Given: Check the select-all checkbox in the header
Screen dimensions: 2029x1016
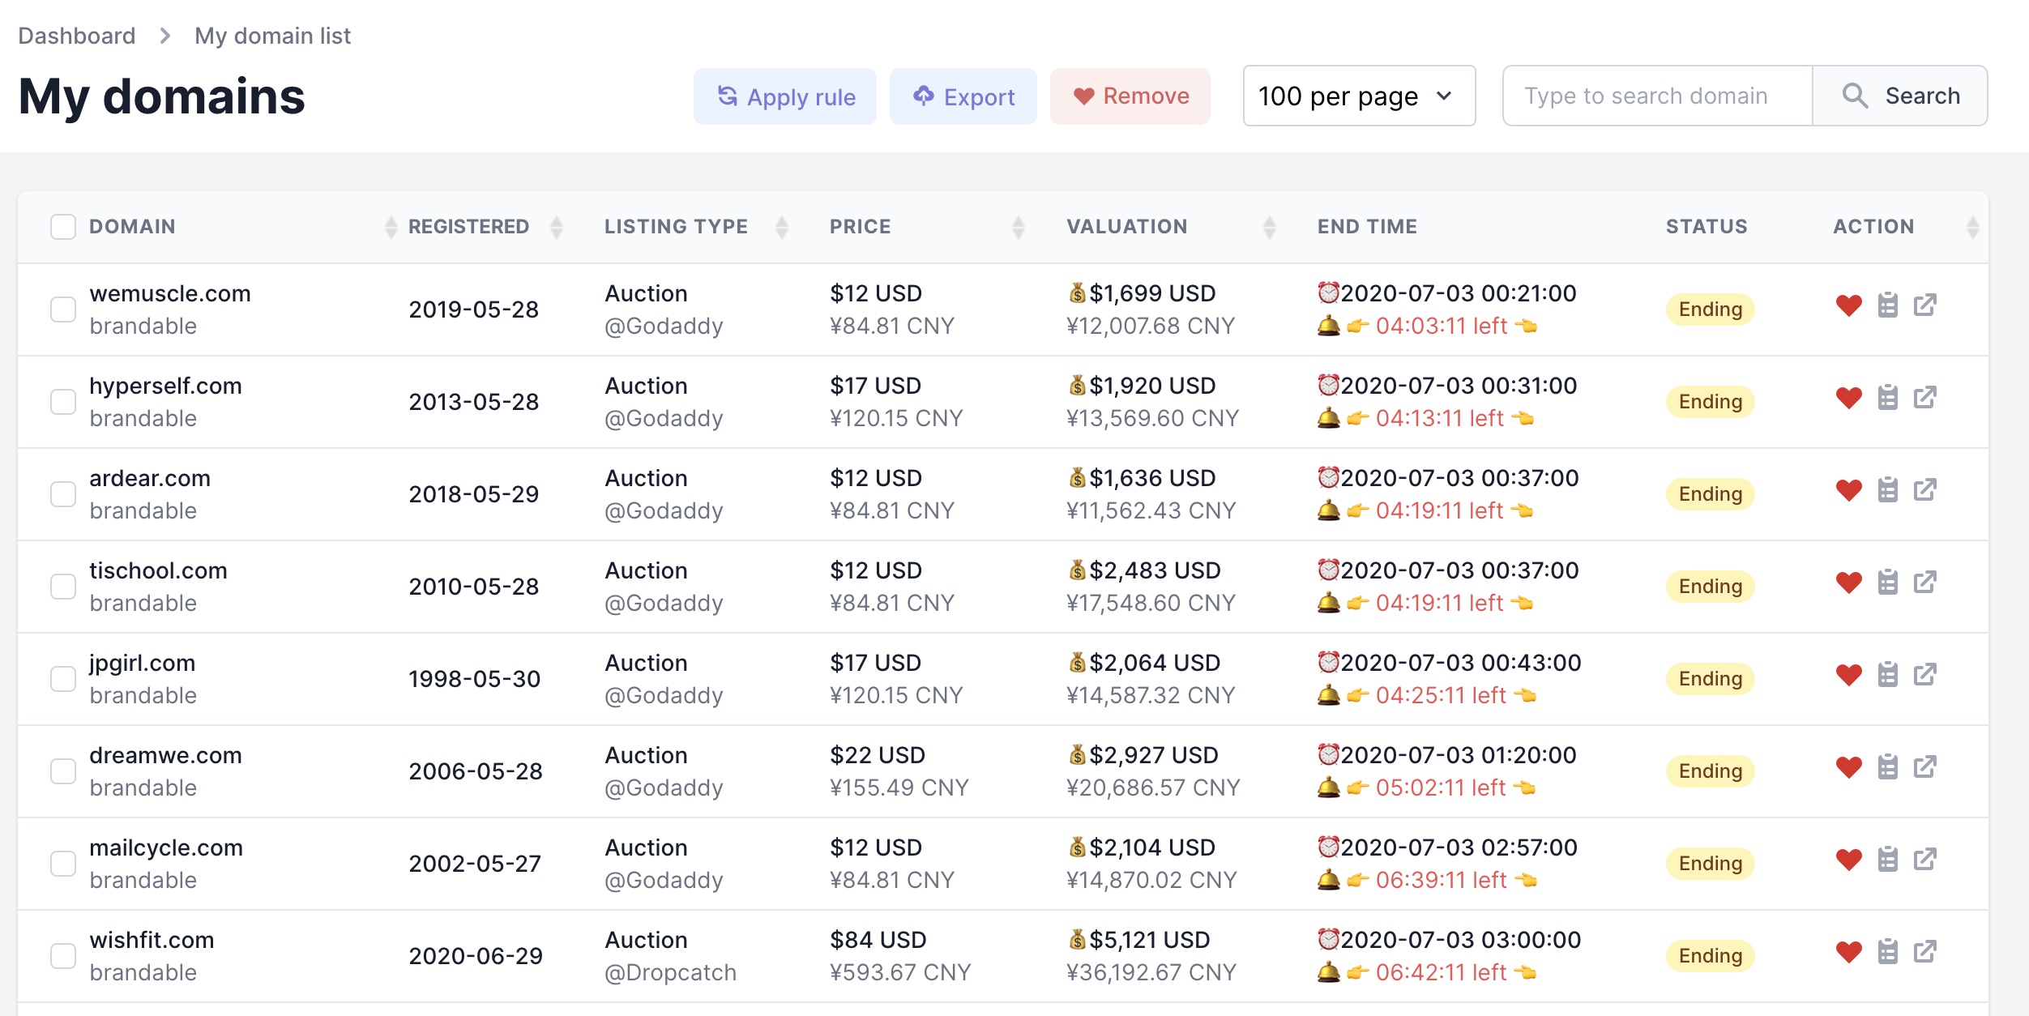Looking at the screenshot, I should click(x=63, y=227).
